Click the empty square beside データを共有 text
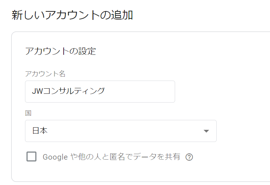Screen dimensions: 270x185 pyautogui.click(x=32, y=157)
